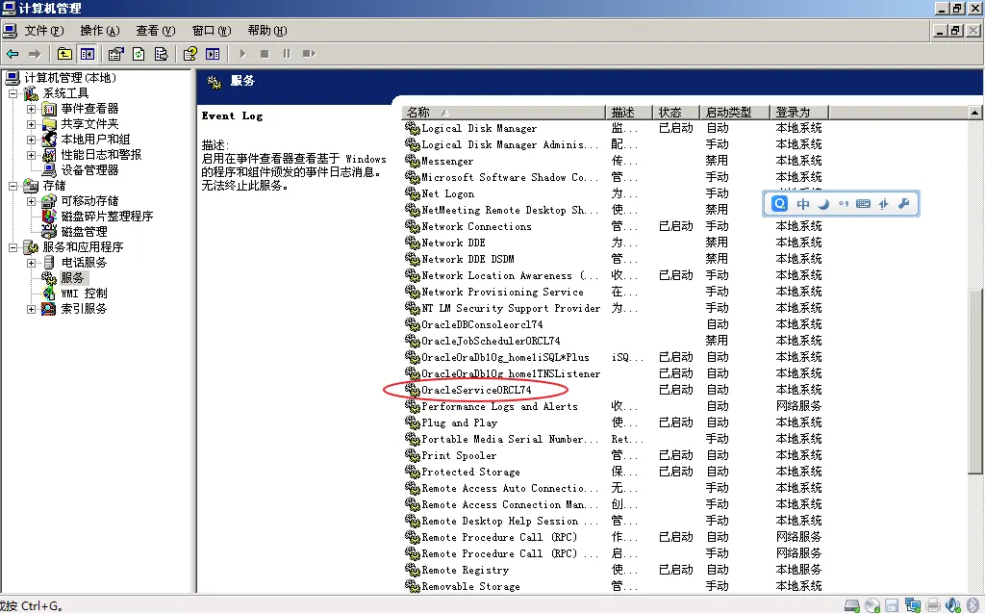
Task: Select the Plug and Play service
Action: click(459, 422)
